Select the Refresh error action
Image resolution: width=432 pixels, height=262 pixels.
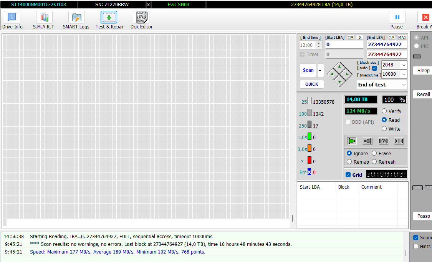coord(374,162)
